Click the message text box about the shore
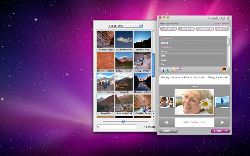 coord(194,79)
